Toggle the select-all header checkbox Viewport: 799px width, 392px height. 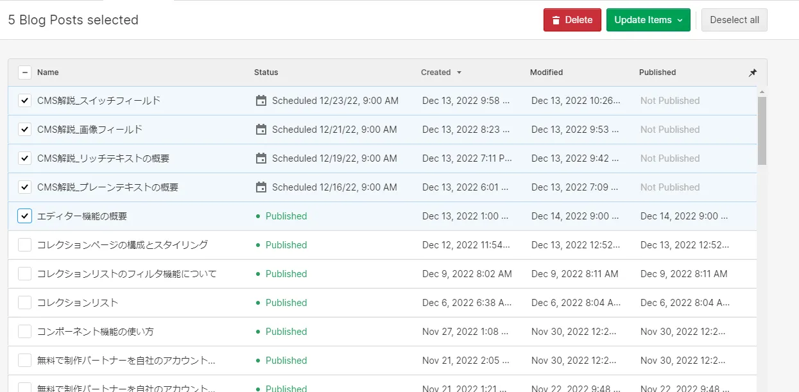point(24,72)
